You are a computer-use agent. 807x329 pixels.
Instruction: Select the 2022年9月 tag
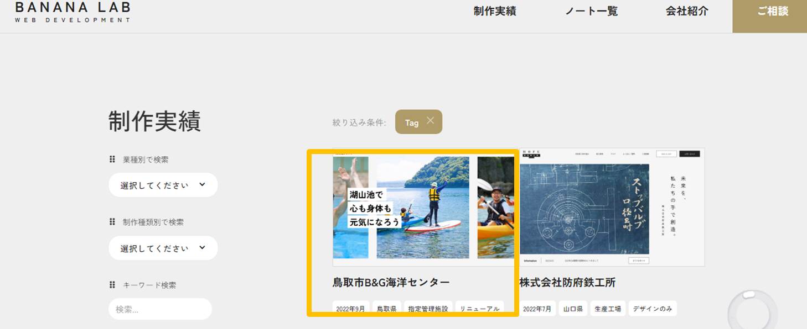point(350,309)
